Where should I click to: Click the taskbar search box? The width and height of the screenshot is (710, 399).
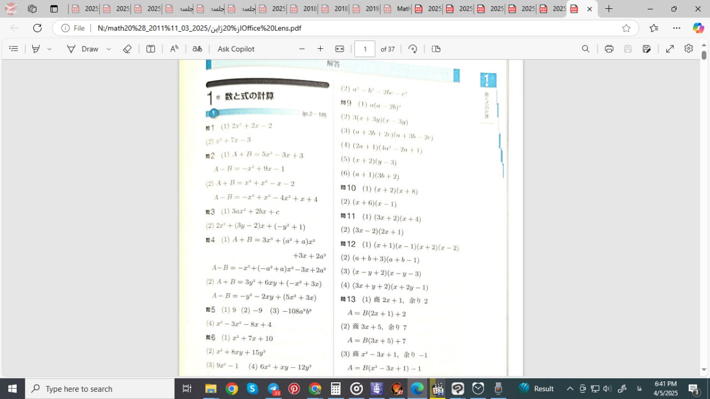coord(100,388)
